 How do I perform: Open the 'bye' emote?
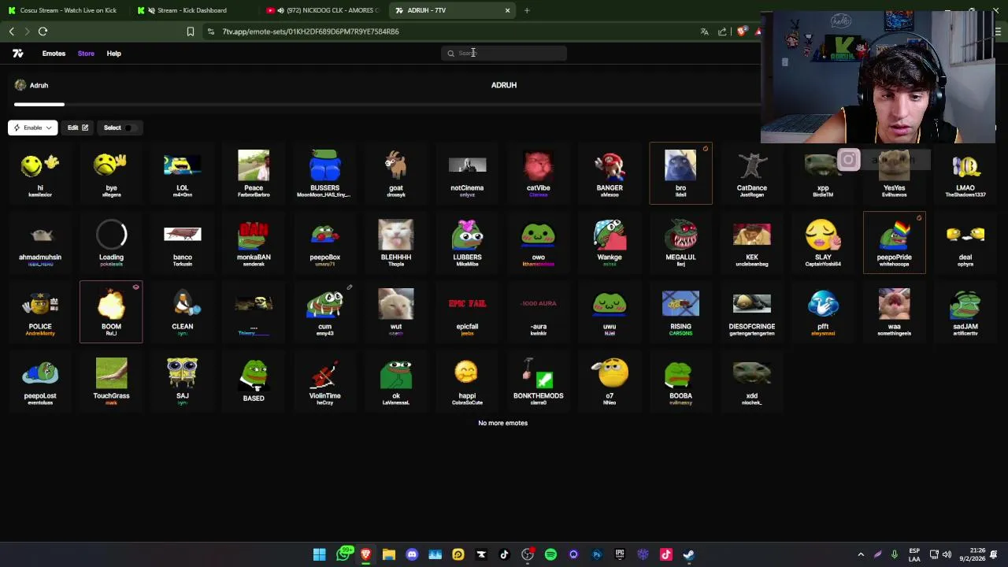tap(111, 173)
